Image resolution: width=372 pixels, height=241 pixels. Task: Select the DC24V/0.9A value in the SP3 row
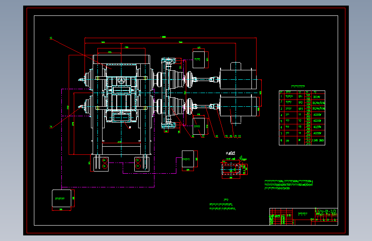[x=319, y=108]
